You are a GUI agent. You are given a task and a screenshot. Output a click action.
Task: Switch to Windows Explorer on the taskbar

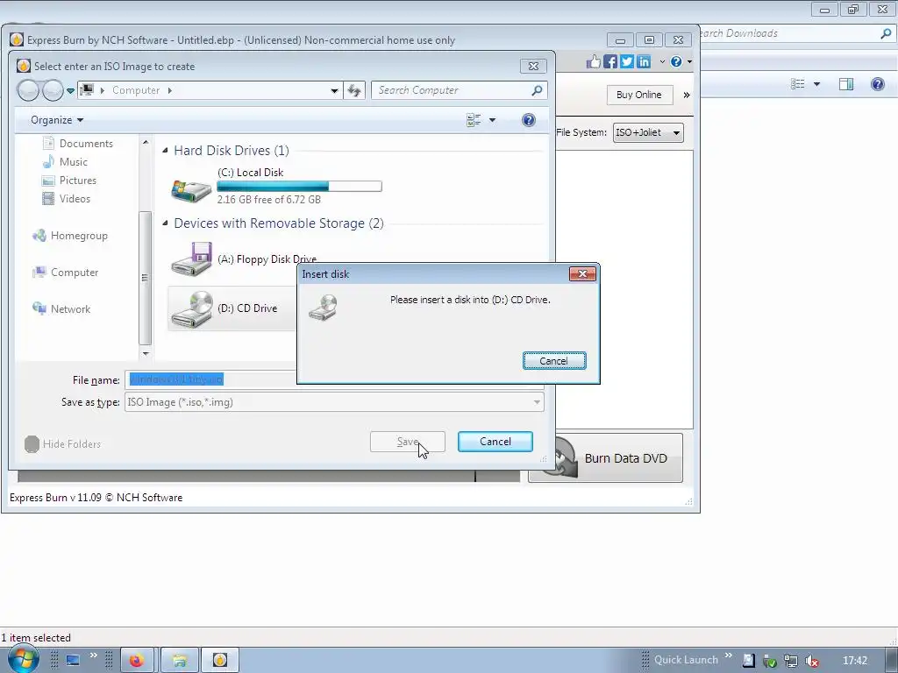179,661
